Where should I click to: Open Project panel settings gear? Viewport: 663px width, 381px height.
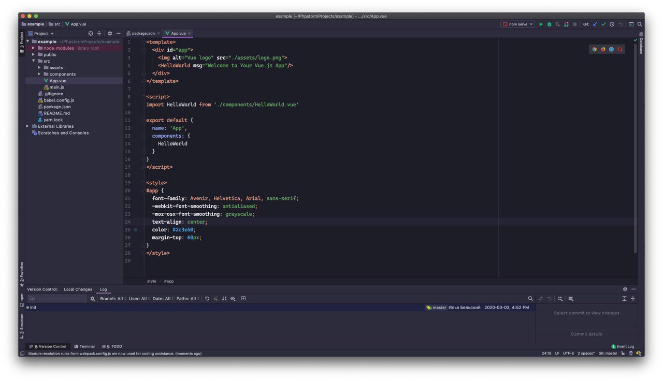pyautogui.click(x=110, y=34)
